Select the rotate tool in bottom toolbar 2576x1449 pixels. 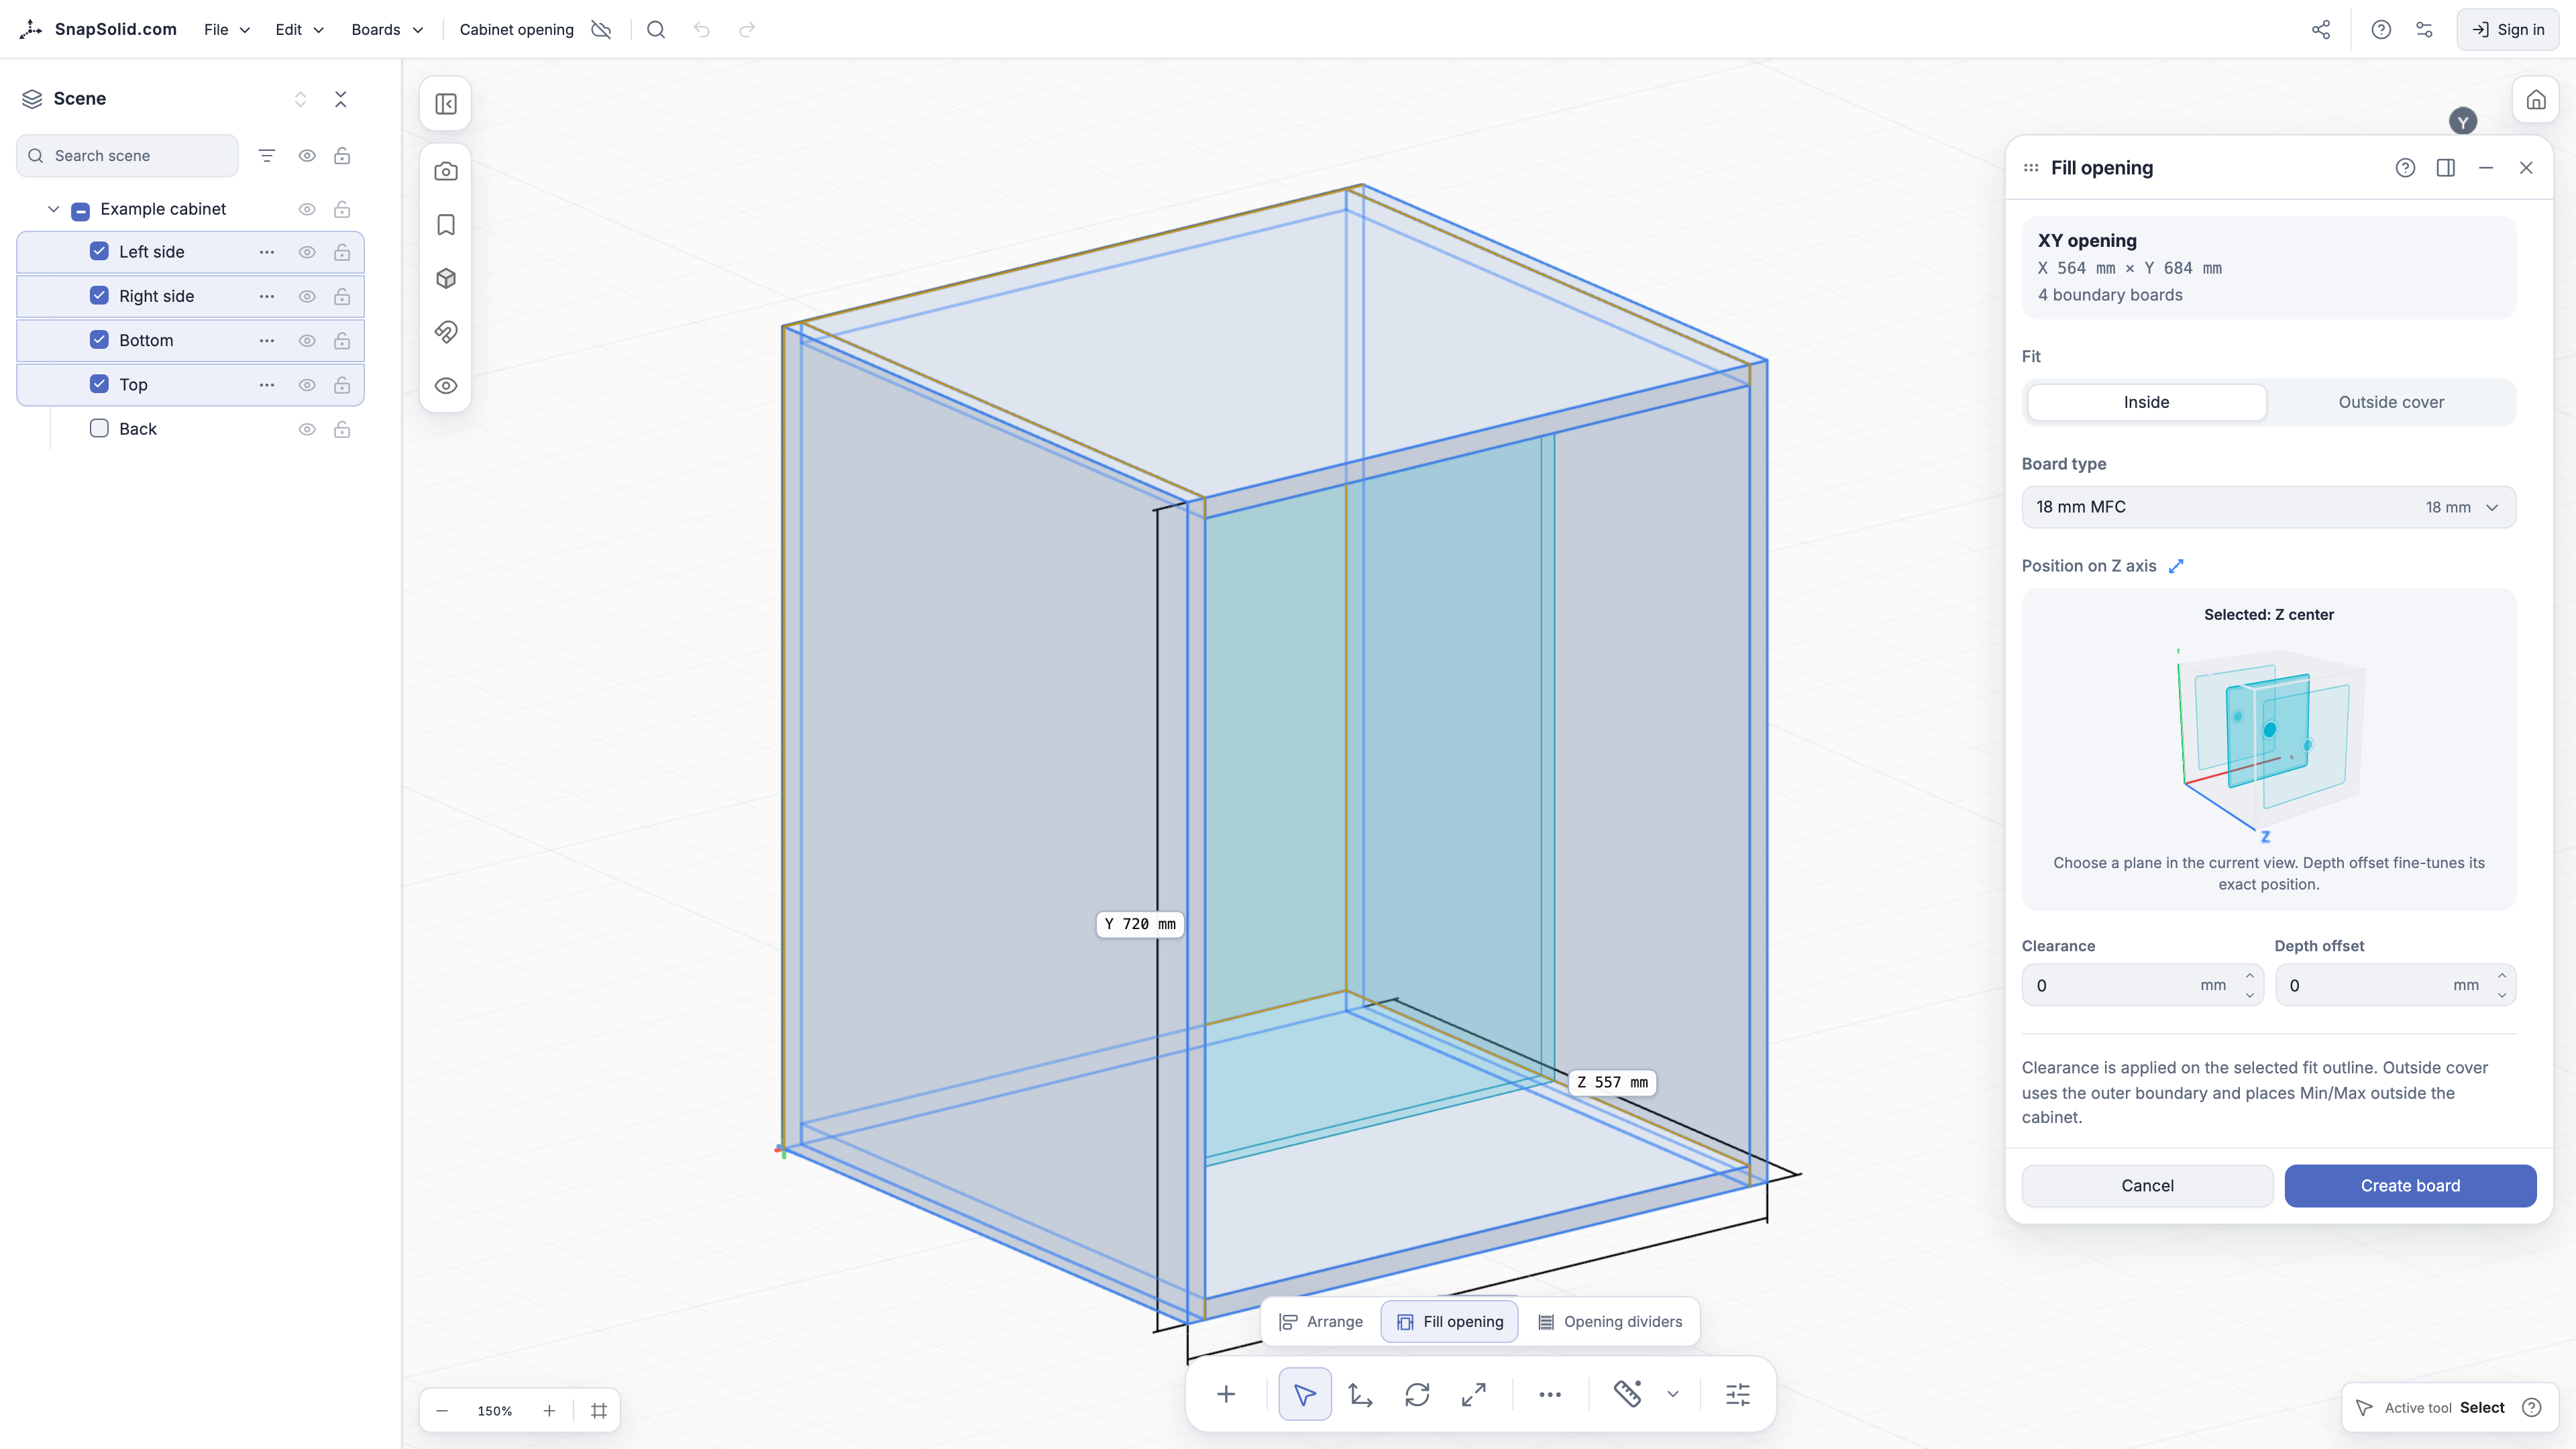coord(1417,1394)
